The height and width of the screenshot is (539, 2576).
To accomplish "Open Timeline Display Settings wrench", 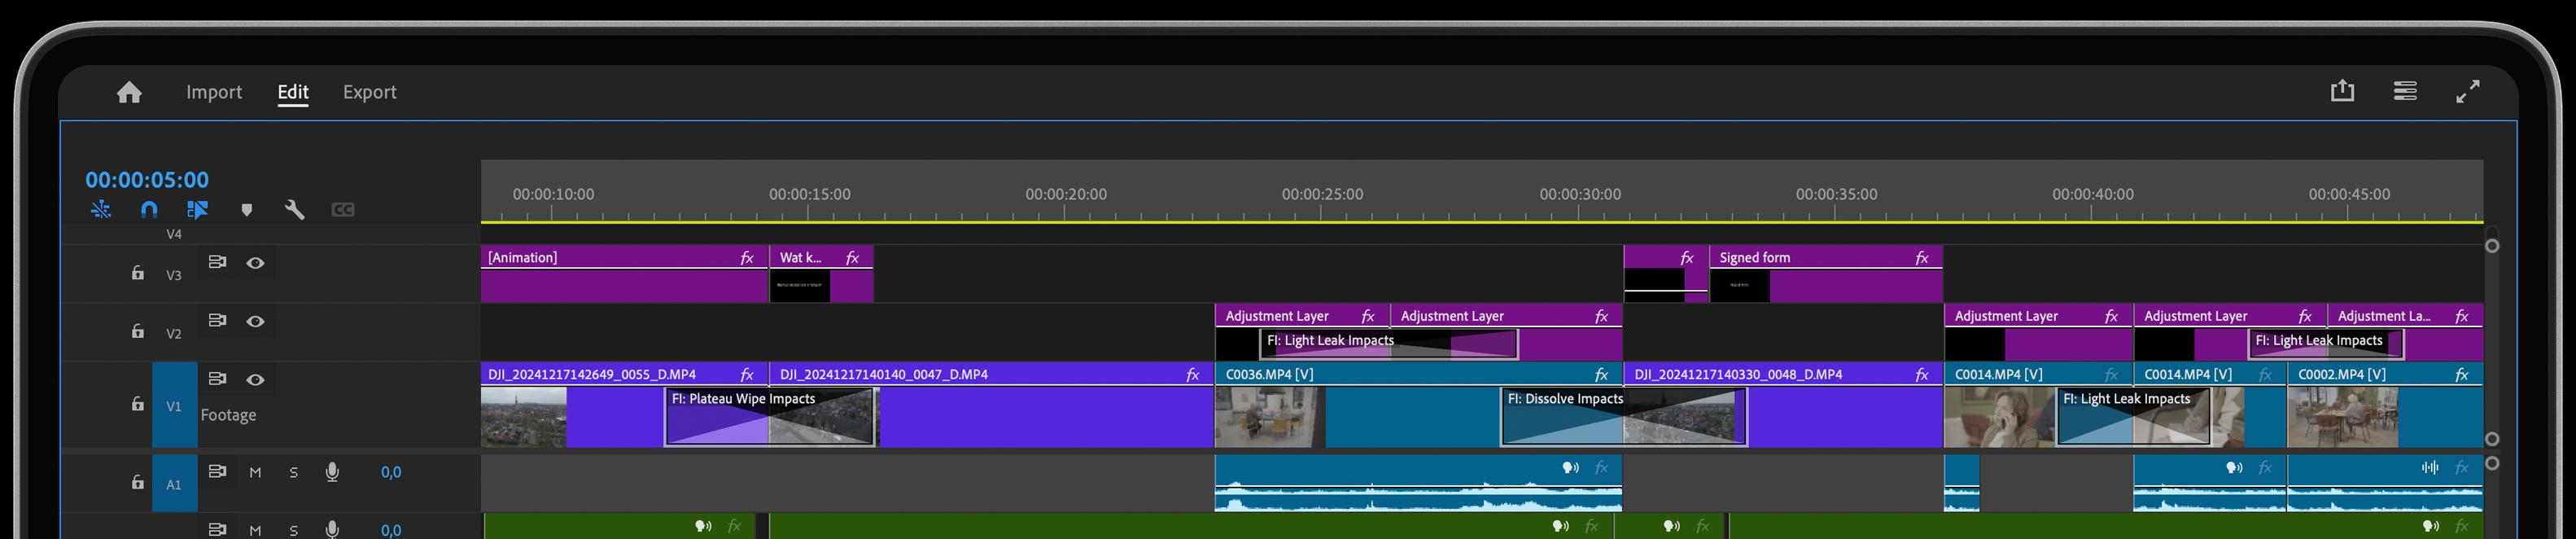I will 294,210.
